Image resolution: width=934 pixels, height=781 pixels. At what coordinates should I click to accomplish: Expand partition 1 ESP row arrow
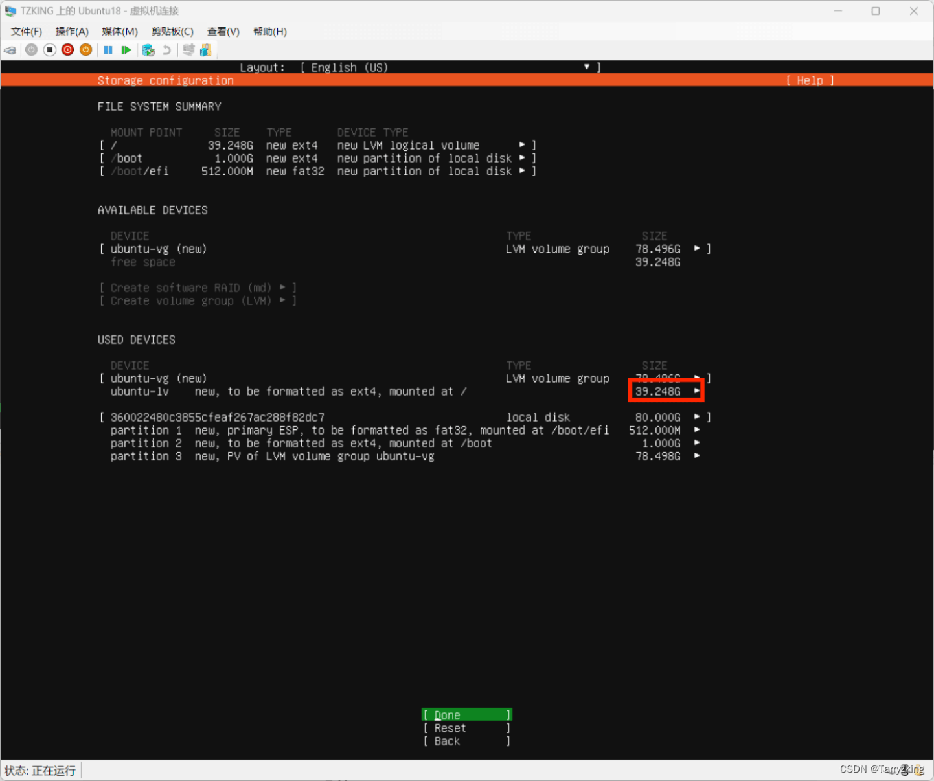pyautogui.click(x=697, y=430)
